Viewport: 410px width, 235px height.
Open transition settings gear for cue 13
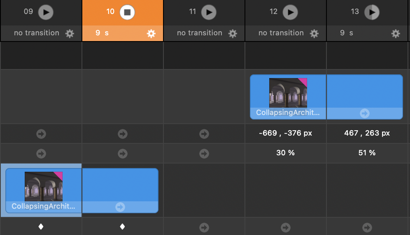(x=396, y=33)
